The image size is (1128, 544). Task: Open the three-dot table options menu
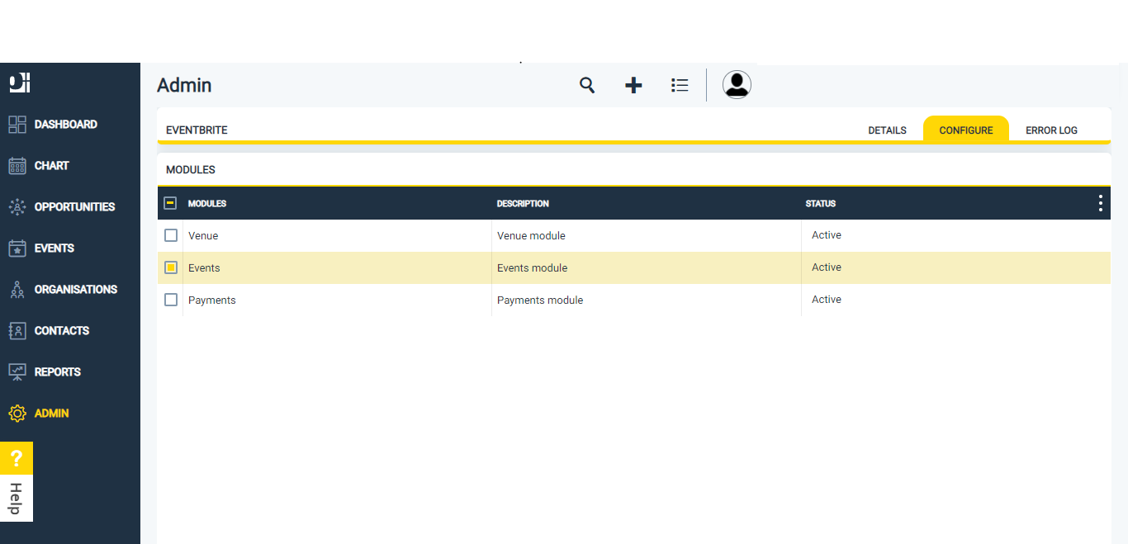[x=1100, y=203]
